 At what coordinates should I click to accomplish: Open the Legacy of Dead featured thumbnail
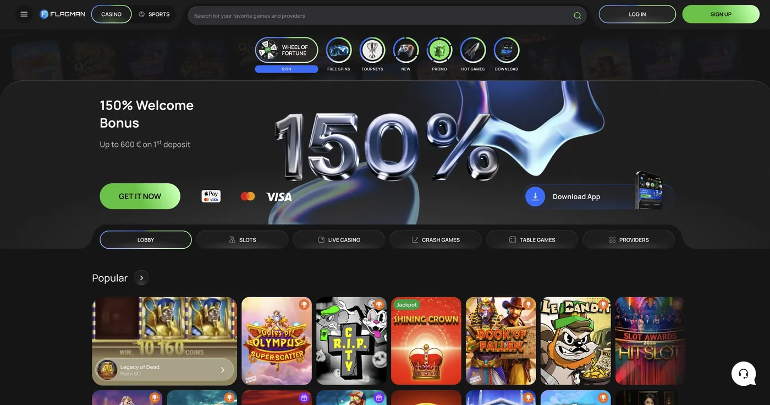pyautogui.click(x=164, y=341)
